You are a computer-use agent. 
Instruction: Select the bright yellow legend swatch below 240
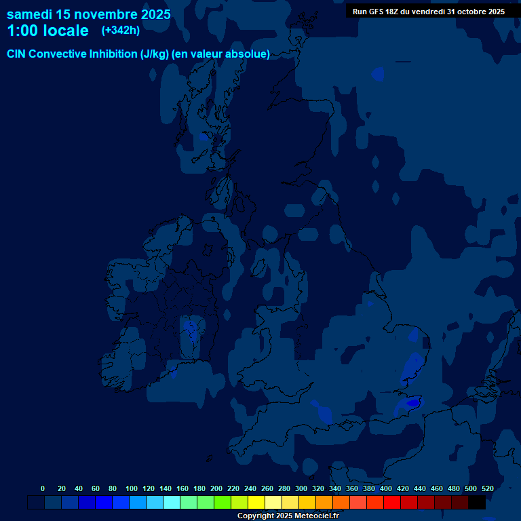point(256,503)
